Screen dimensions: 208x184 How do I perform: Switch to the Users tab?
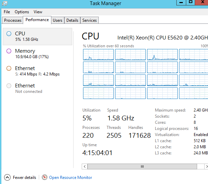click(x=58, y=20)
